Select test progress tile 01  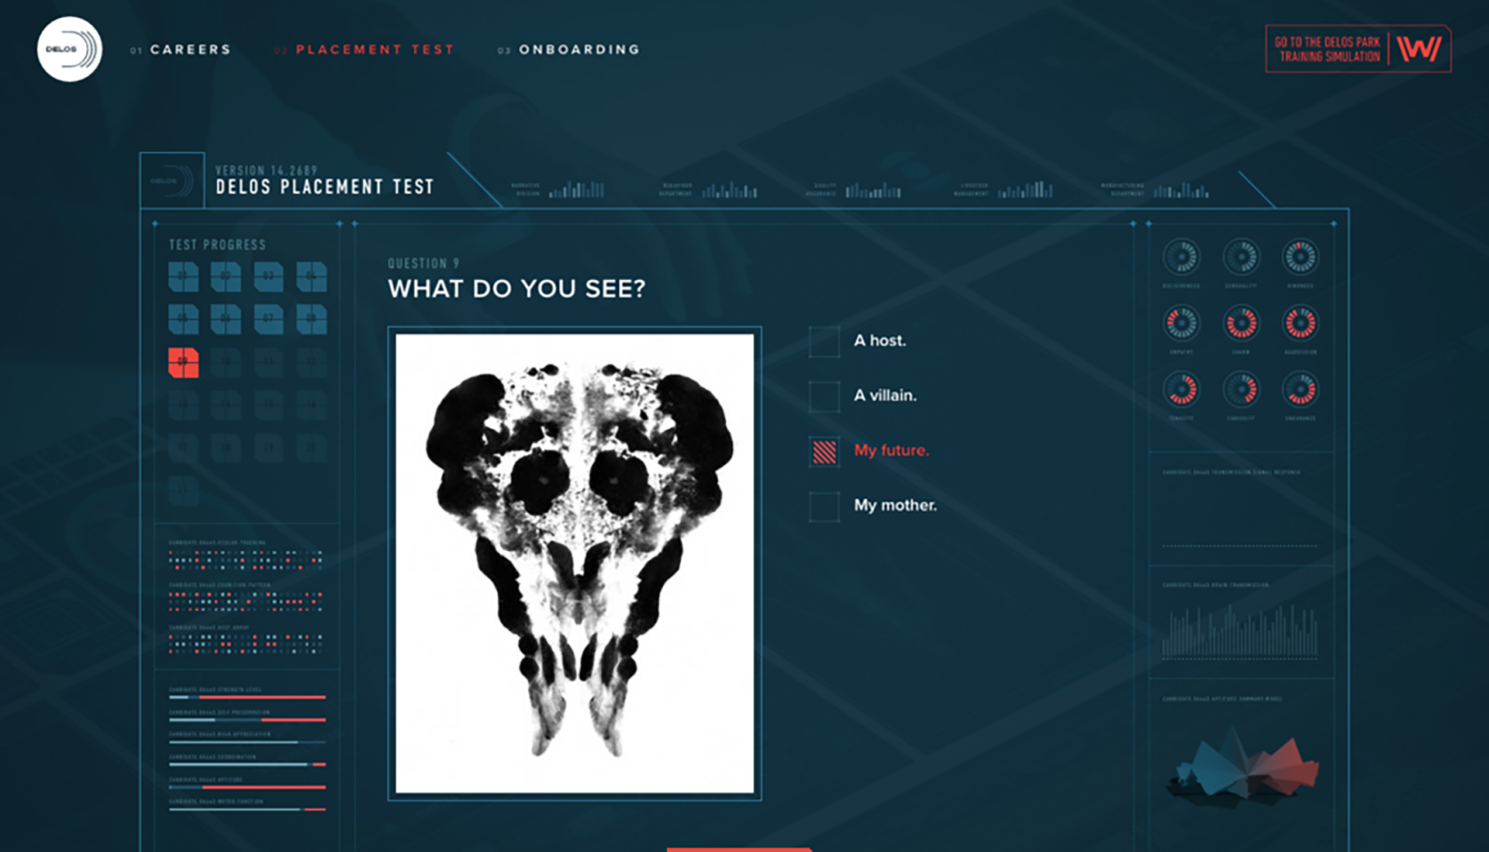[184, 277]
